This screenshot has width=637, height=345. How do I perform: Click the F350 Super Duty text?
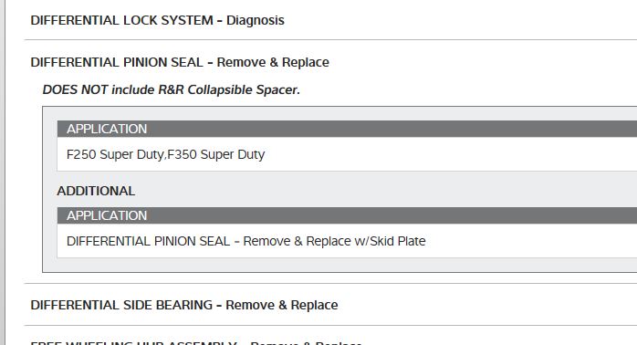pyautogui.click(x=215, y=154)
